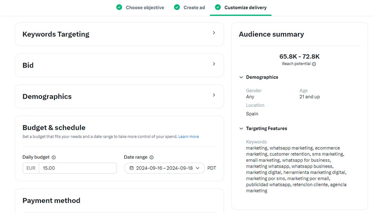Click the green checkmark beside Create ad
This screenshot has height=213, width=373.
point(177,7)
